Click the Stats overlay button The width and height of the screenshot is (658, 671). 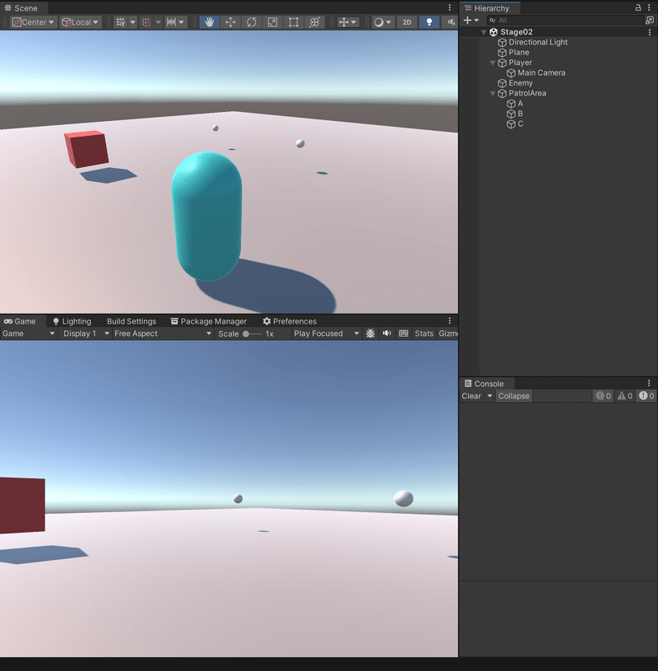click(423, 333)
